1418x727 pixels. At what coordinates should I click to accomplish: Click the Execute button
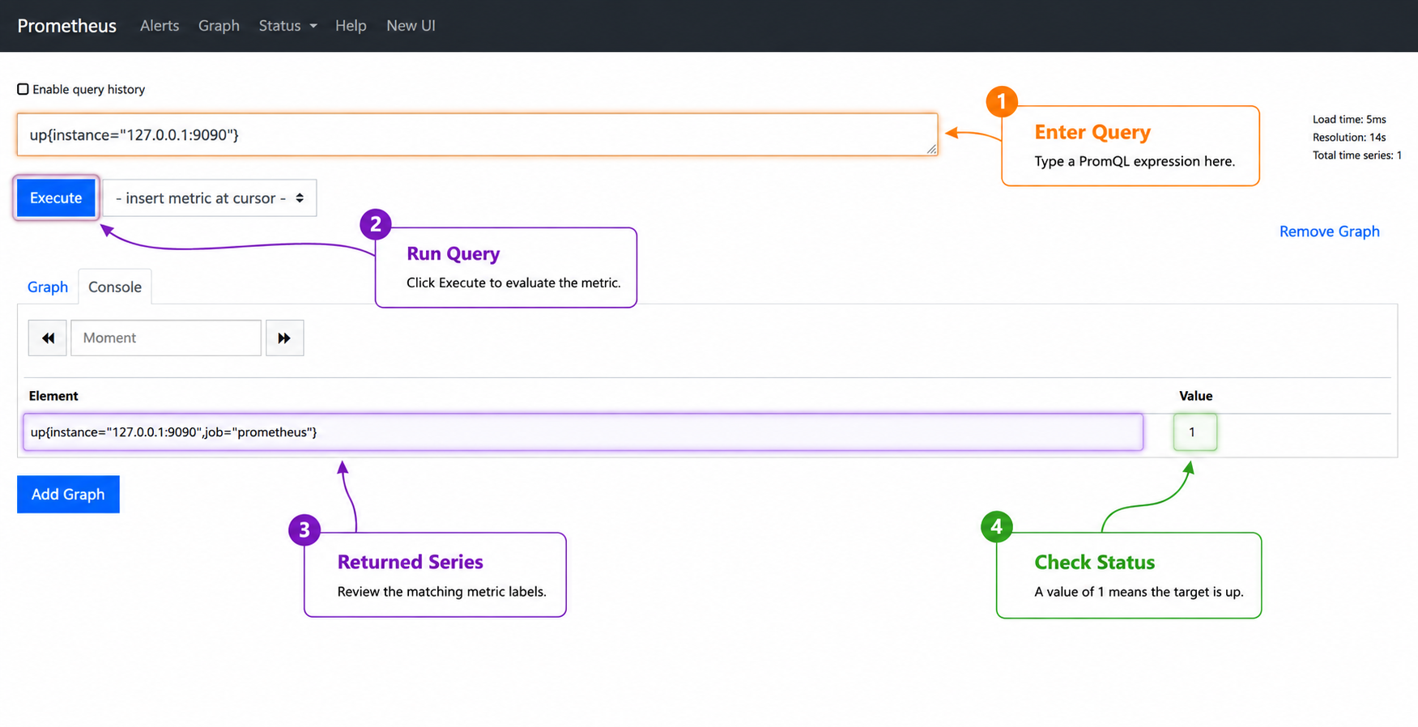tap(56, 198)
